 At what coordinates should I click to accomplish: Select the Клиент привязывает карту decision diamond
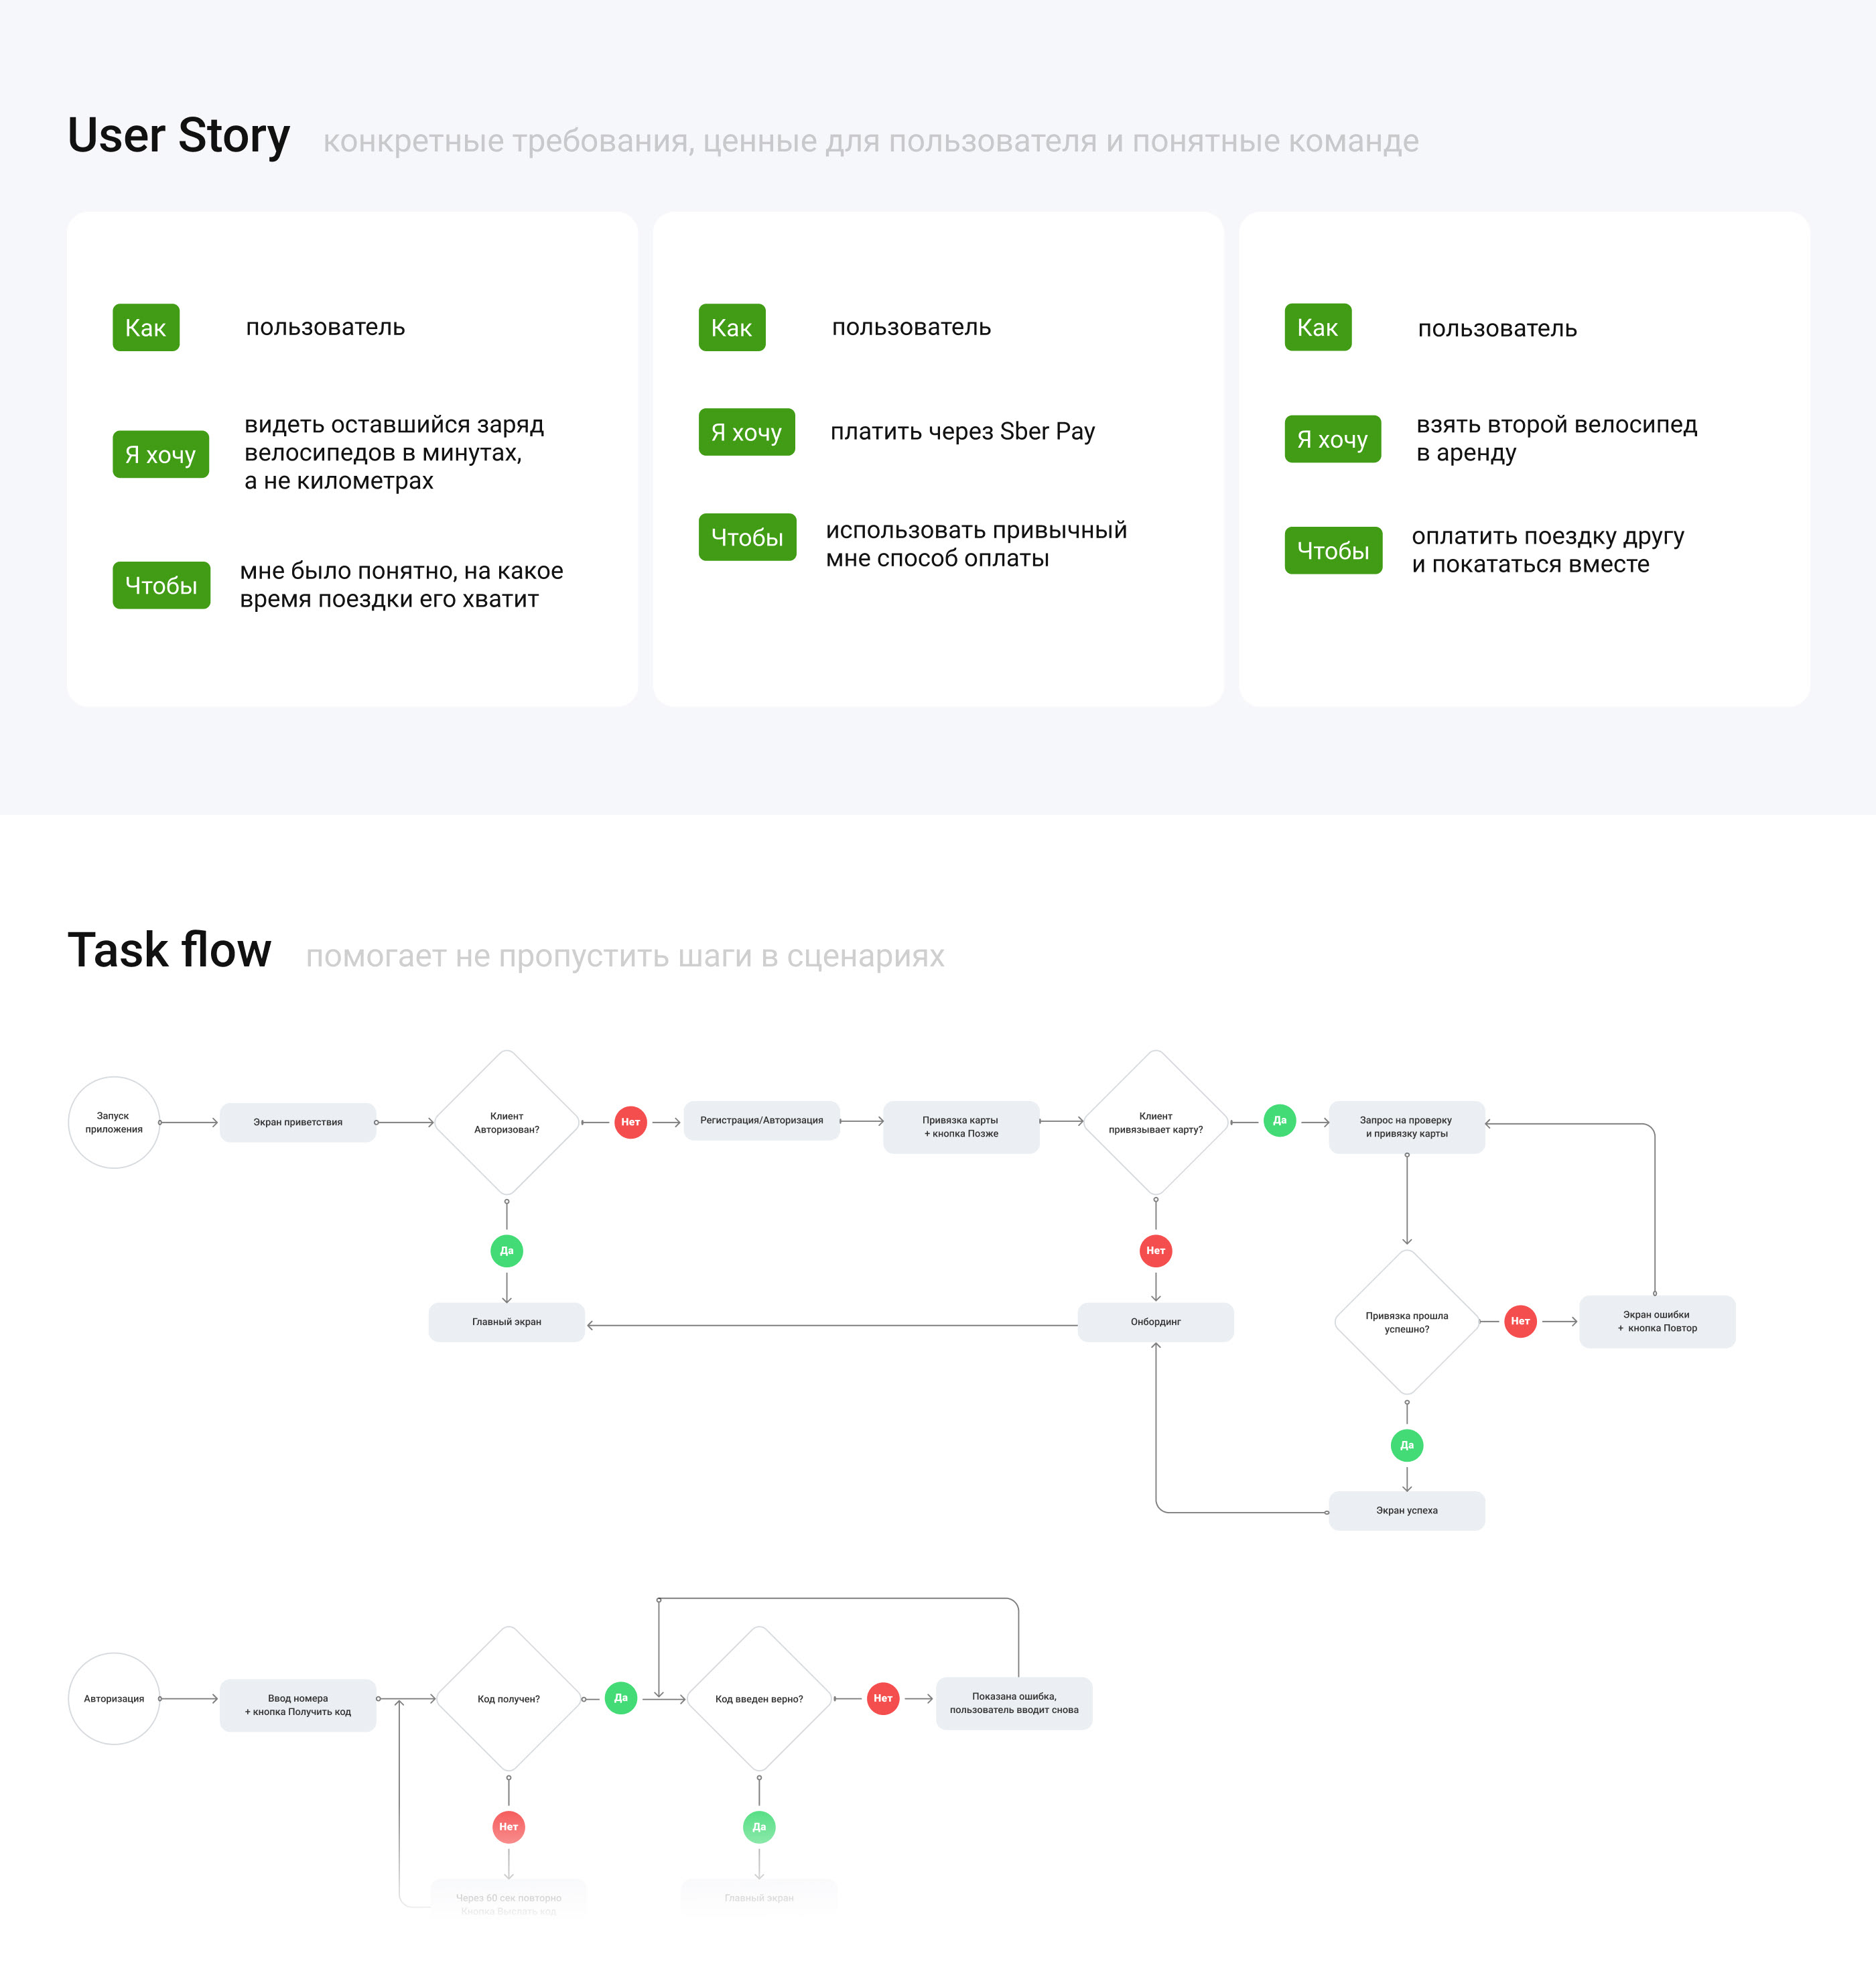click(x=1155, y=1123)
